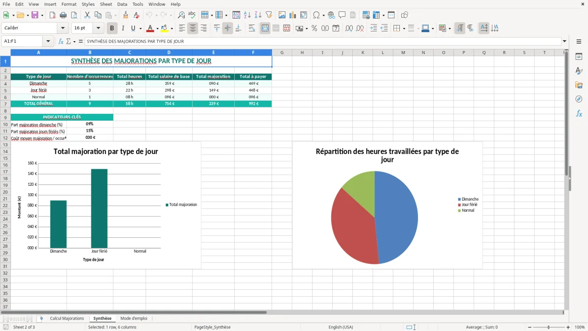
Task: Format cell as percent
Action: 314,28
